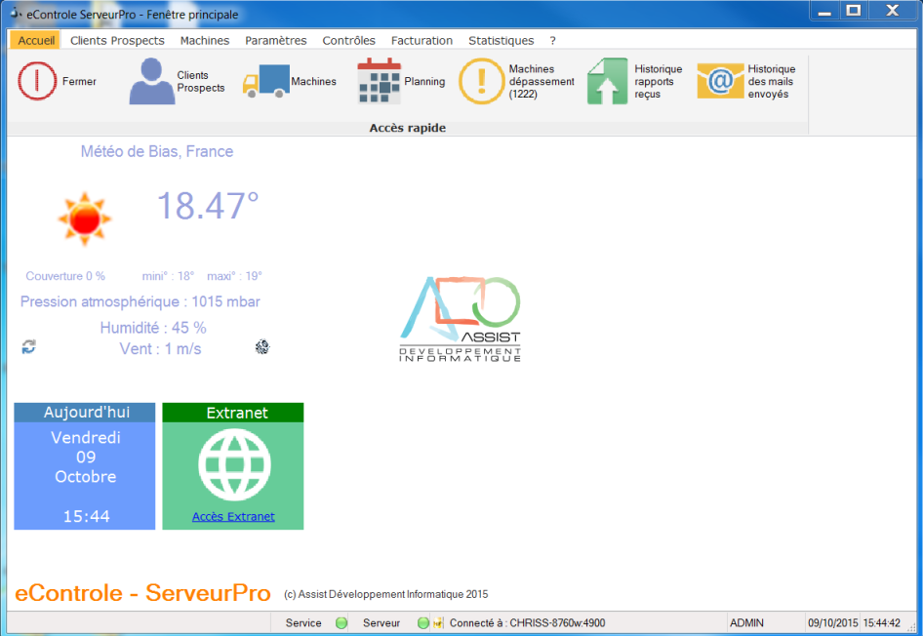
Task: Click the Assist Développement Informatique logo
Action: point(460,319)
